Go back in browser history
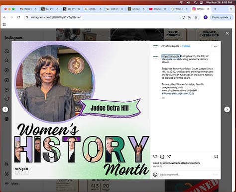Viewport: 236px width, 192px height. coord(4,17)
